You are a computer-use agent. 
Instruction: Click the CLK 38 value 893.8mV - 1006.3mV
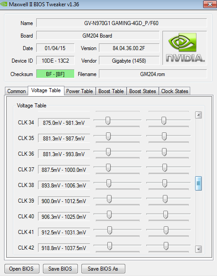[x=64, y=185]
